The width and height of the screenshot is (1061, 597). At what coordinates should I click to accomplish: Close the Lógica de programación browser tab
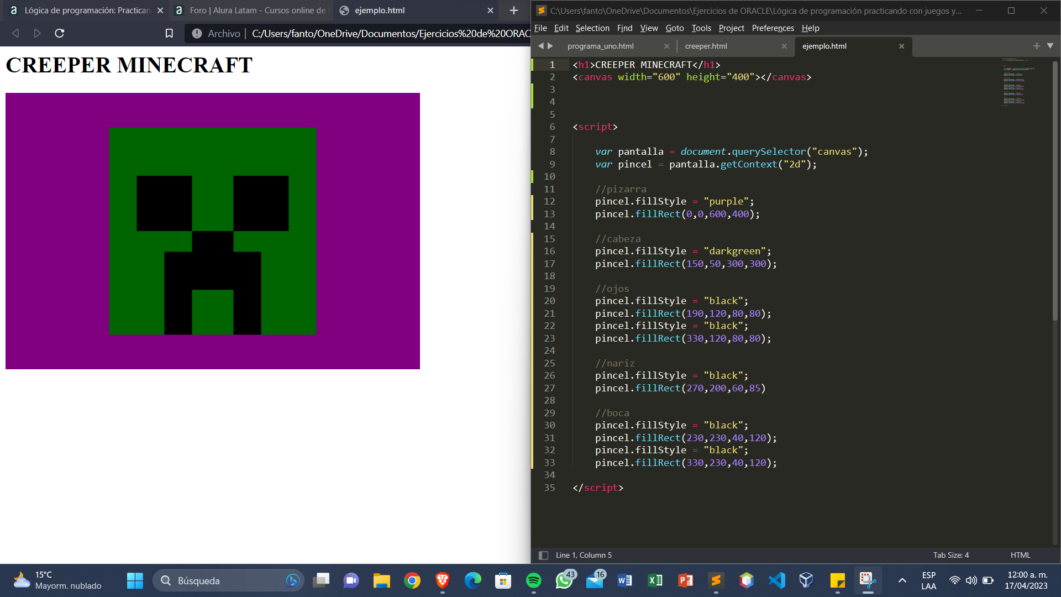160,11
